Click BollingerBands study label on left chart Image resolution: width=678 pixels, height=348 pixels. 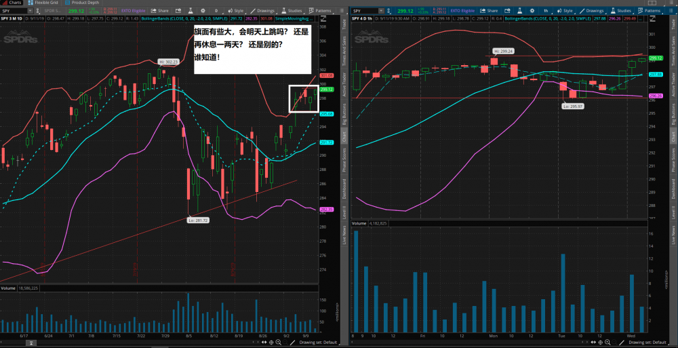pos(184,18)
